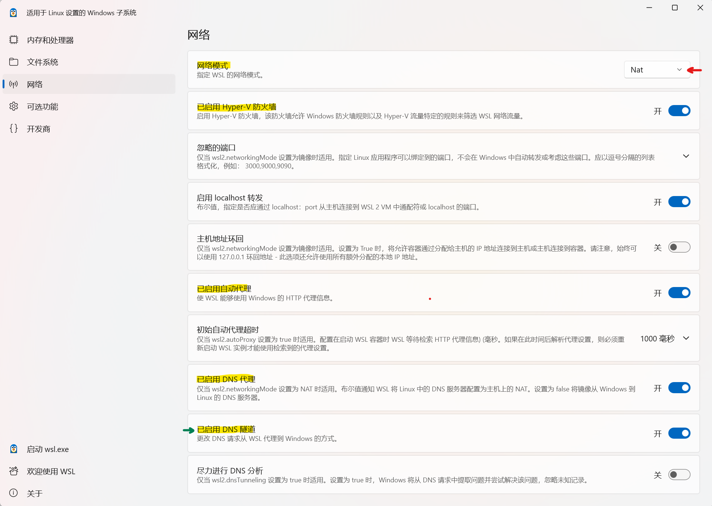Select the memory and processor chip icon

(x=14, y=40)
